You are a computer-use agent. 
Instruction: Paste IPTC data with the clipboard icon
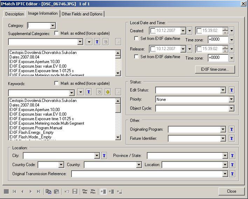pyautogui.click(x=56, y=192)
